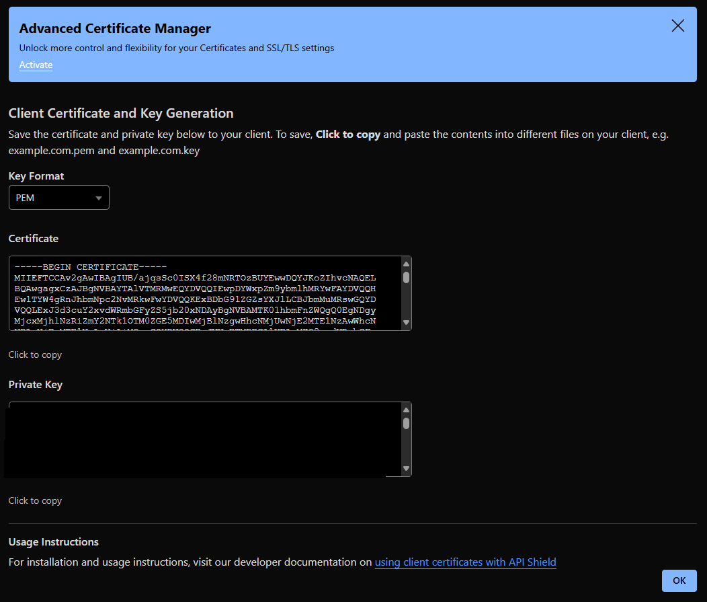Click down arrow of Certificate scrollbar
This screenshot has width=707, height=602.
406,323
